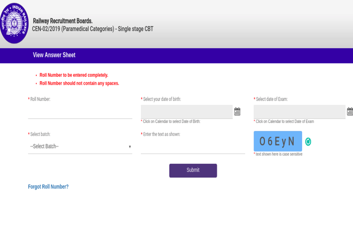The width and height of the screenshot is (353, 238).
Task: Focus the Roll Number input field
Action: [80, 111]
